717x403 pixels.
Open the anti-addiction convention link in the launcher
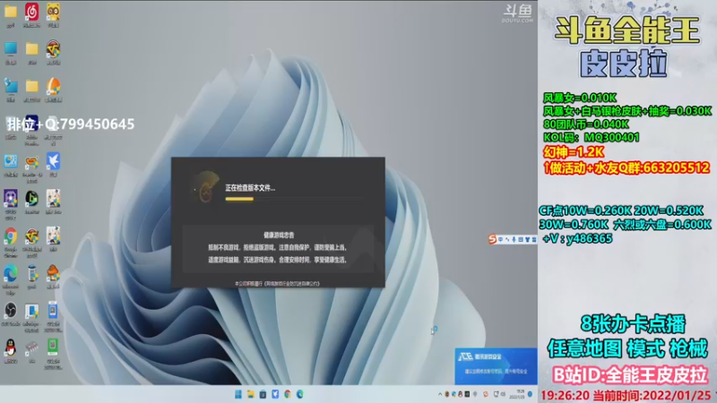tap(291, 284)
